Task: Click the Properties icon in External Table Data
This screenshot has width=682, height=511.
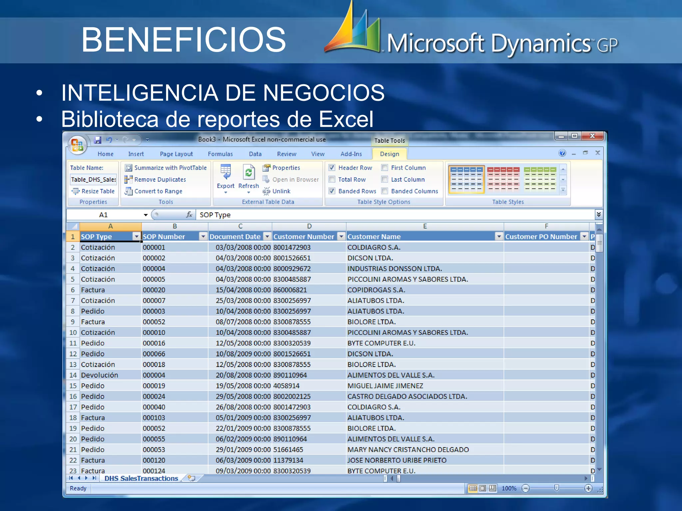Action: [x=266, y=168]
